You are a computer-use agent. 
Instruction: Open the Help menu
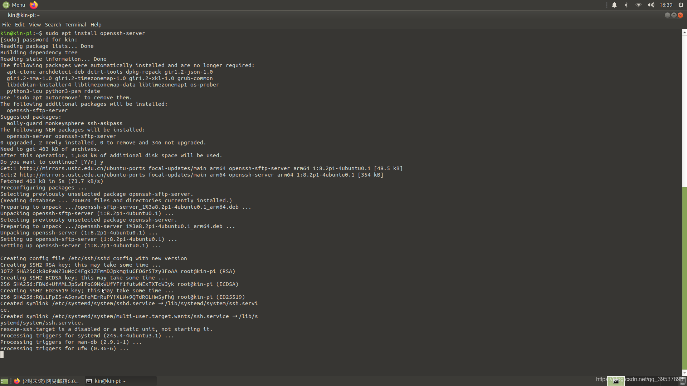click(x=96, y=25)
